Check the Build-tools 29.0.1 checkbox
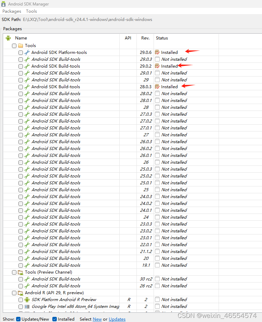 (21, 73)
